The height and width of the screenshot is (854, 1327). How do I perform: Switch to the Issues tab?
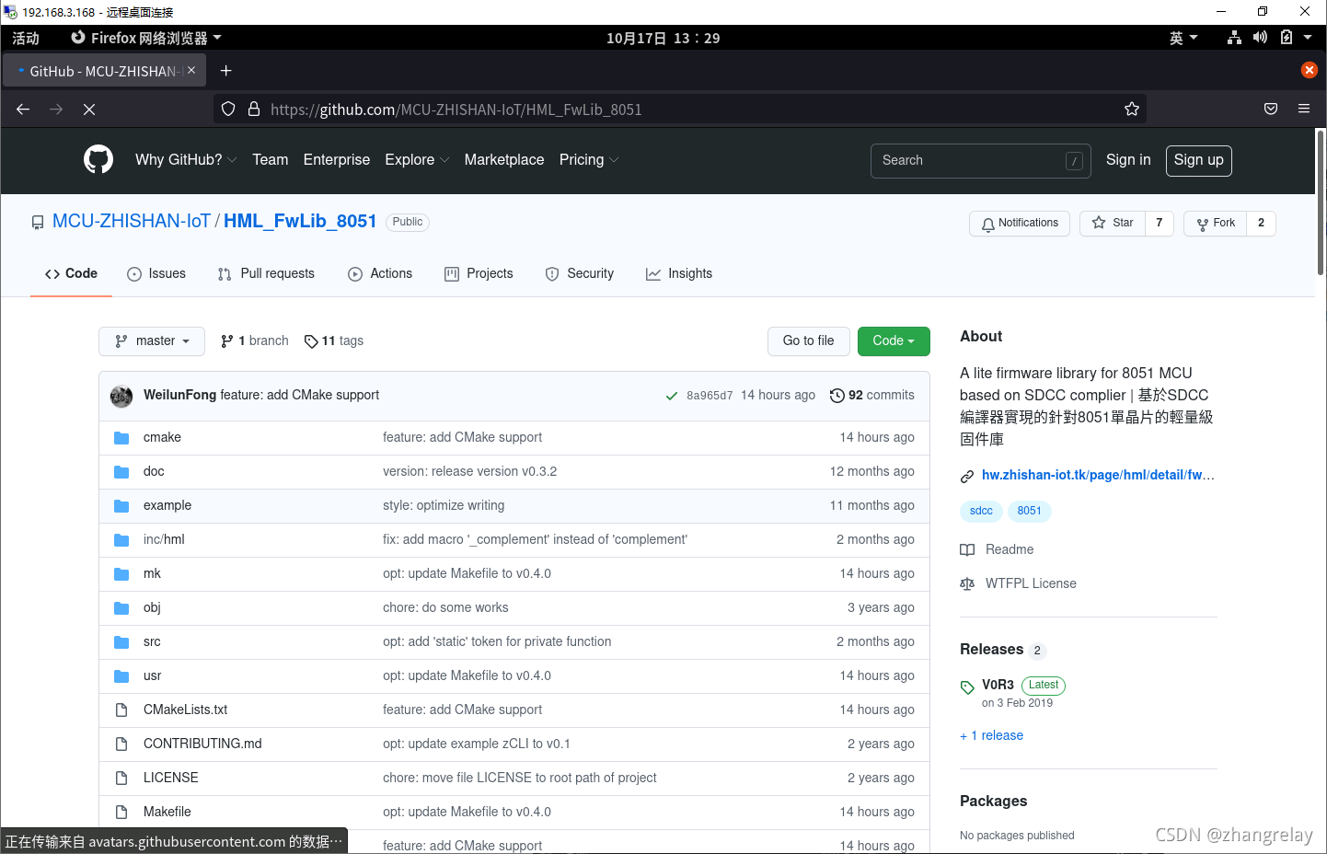click(156, 273)
